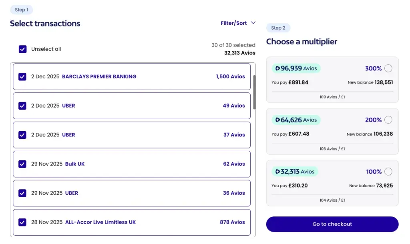Choose the 100% multiplier option

[388, 172]
